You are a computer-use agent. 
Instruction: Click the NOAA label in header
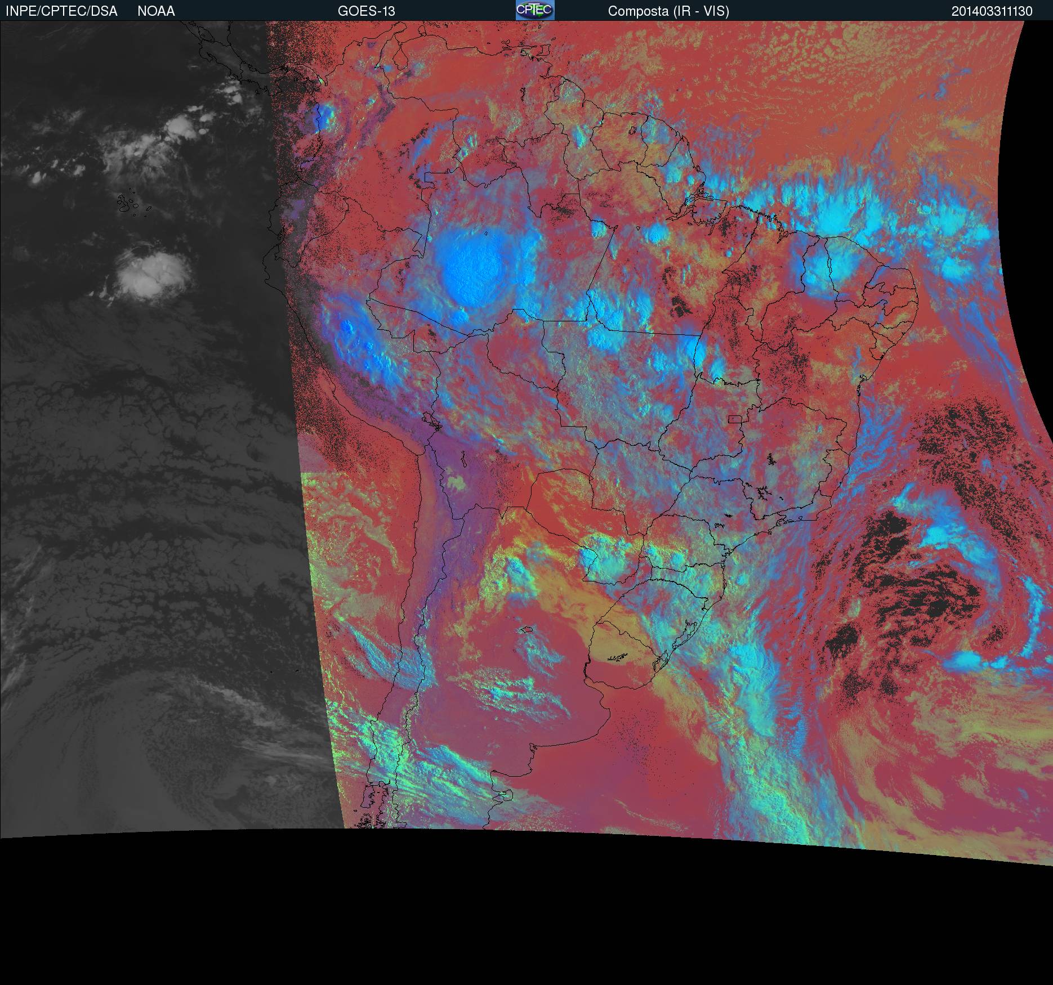(x=156, y=11)
